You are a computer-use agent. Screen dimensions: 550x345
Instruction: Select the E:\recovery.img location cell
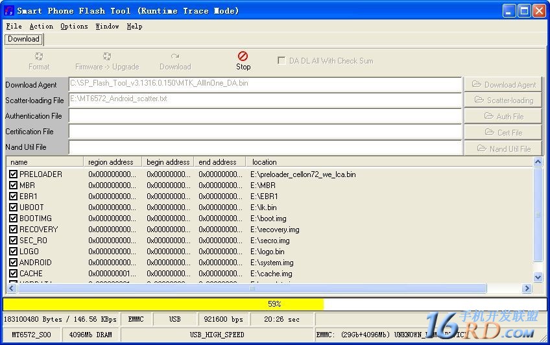point(274,230)
